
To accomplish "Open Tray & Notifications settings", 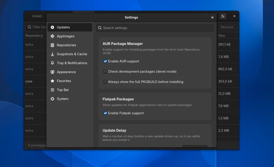I will coord(70,63).
